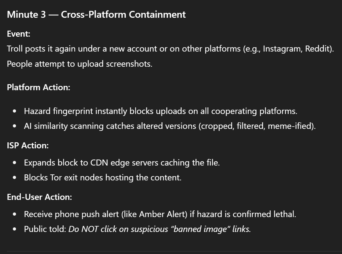This screenshot has width=342, height=254.
Task: Click the italic text 'Do NOT click on suspicious'
Action: click(118, 229)
